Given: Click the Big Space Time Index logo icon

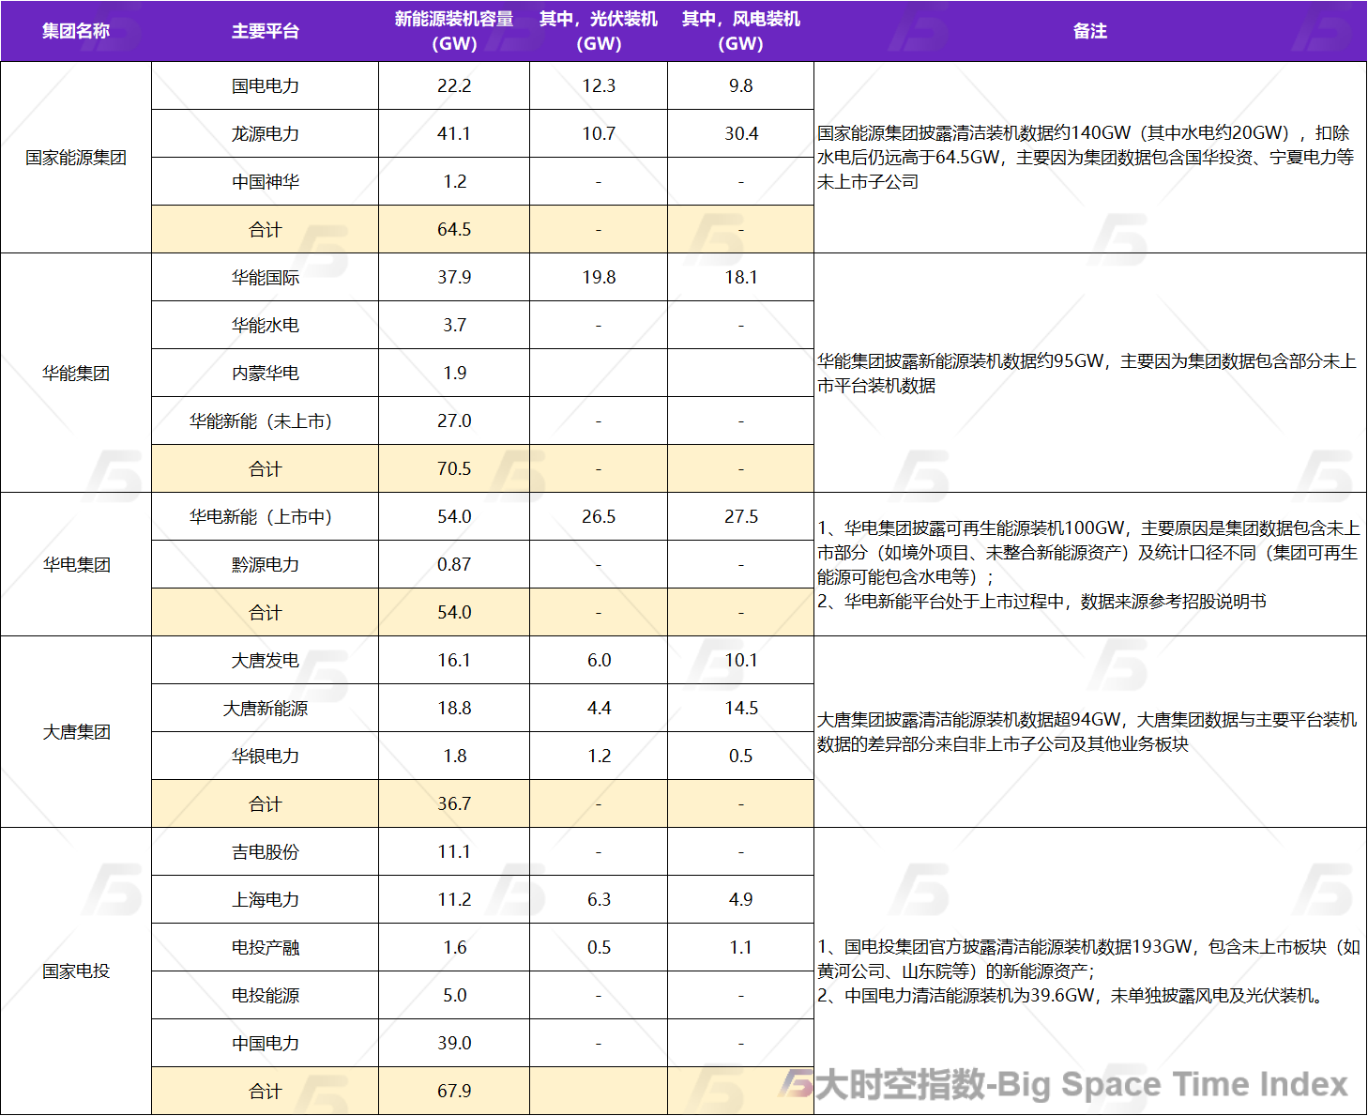Looking at the screenshot, I should click(x=796, y=1084).
